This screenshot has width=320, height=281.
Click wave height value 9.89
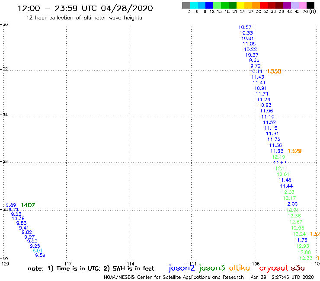[11, 205]
